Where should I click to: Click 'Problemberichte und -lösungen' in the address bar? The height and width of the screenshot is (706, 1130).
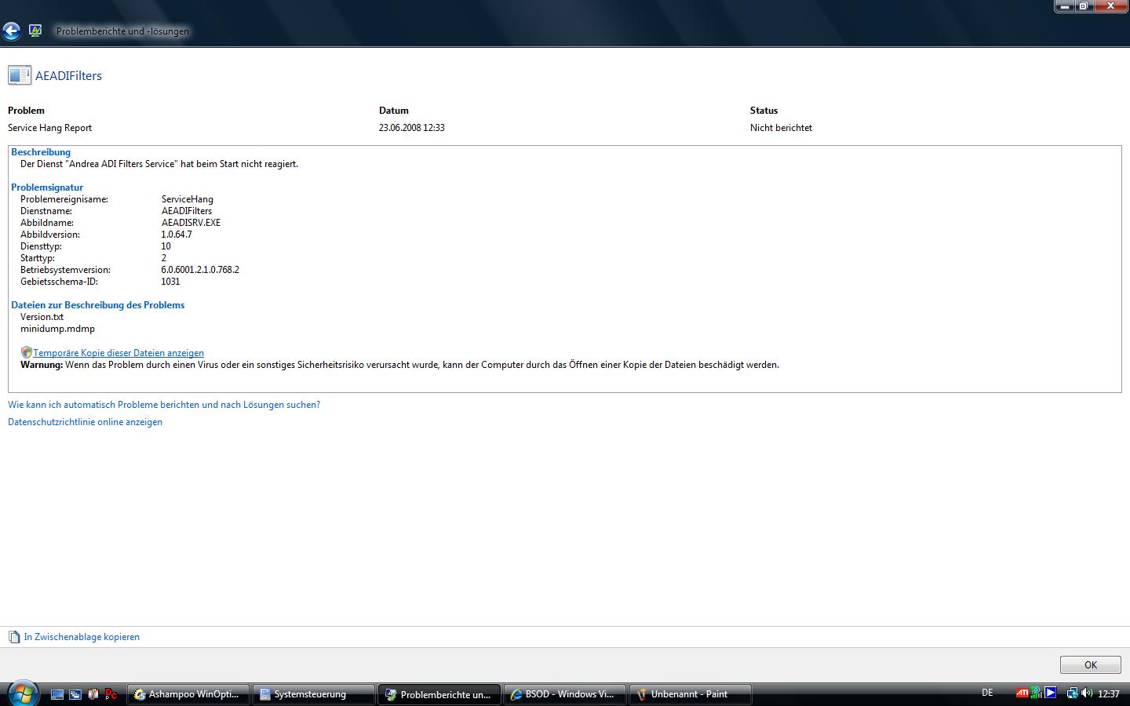point(122,31)
